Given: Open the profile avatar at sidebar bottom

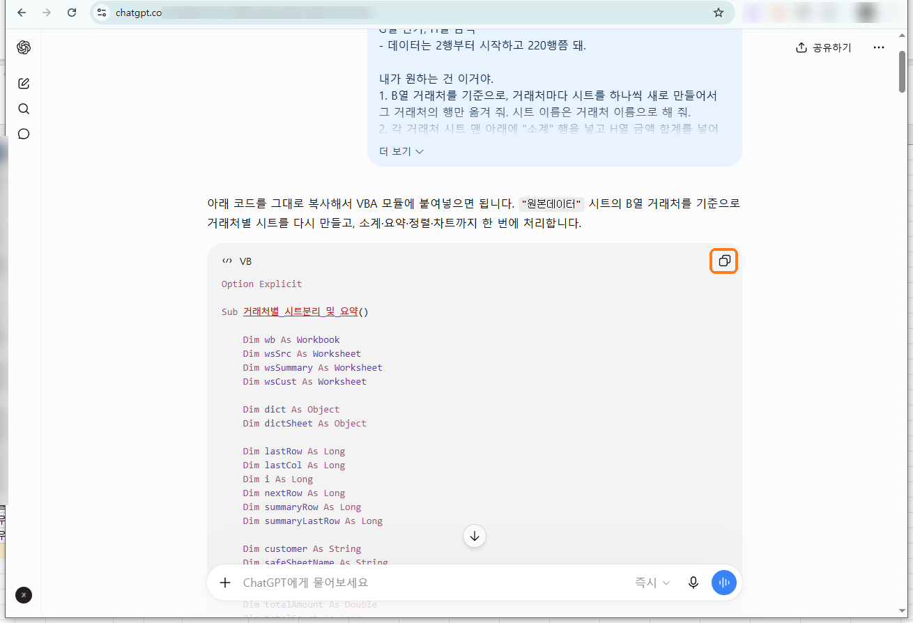Looking at the screenshot, I should coord(24,595).
